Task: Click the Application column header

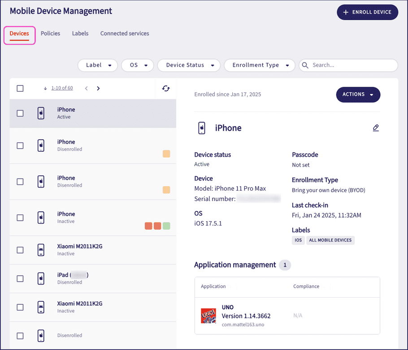Action: pos(213,286)
